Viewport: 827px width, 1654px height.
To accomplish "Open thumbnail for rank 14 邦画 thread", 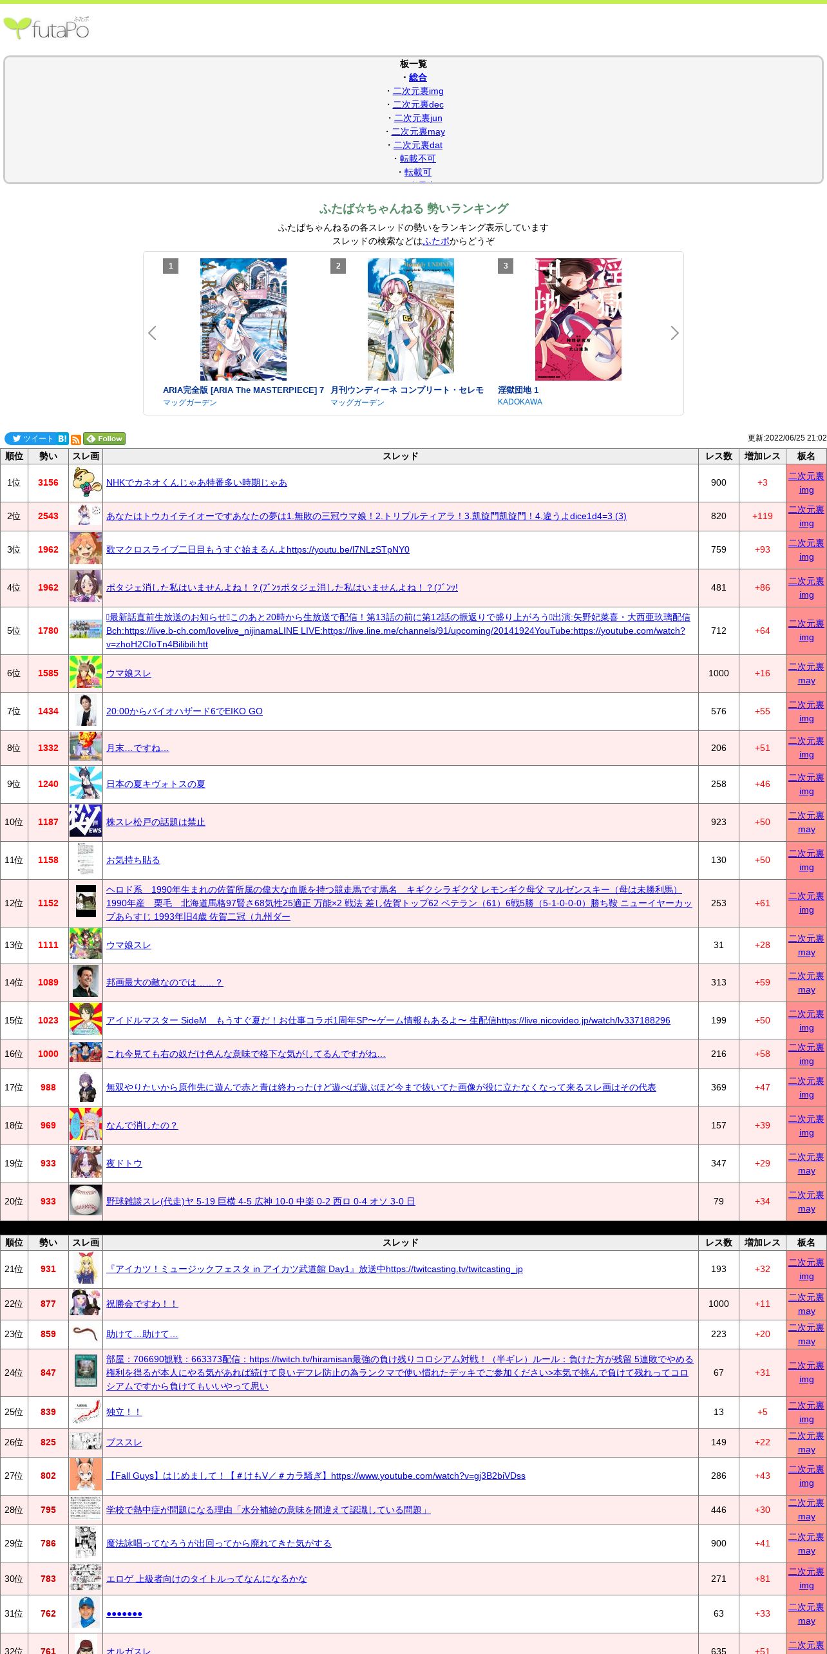I will coord(86,982).
